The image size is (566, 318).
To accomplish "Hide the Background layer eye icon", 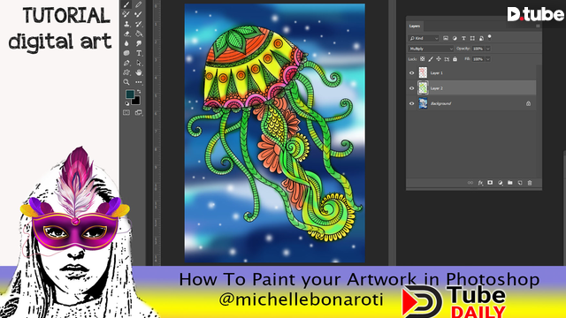I will click(x=412, y=103).
